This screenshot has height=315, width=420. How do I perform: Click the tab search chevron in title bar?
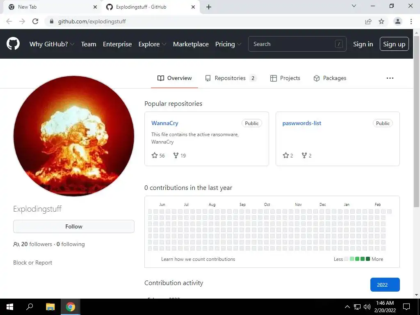pyautogui.click(x=354, y=6)
